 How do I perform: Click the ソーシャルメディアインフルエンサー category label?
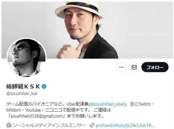(49, 125)
